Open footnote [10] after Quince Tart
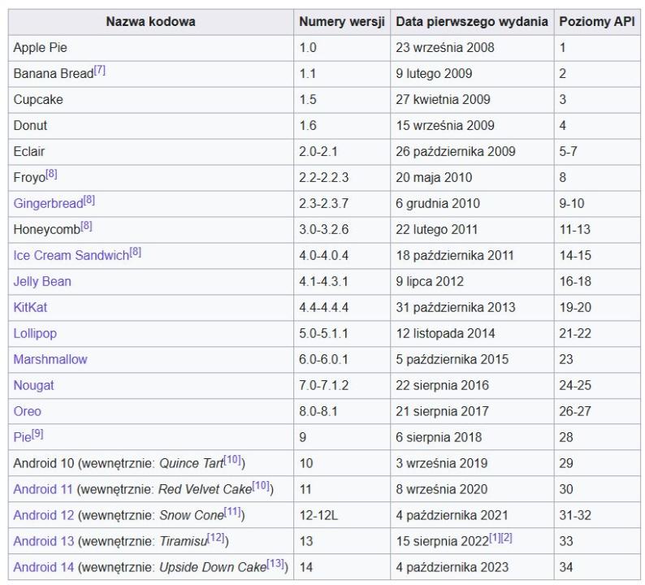 [232, 460]
